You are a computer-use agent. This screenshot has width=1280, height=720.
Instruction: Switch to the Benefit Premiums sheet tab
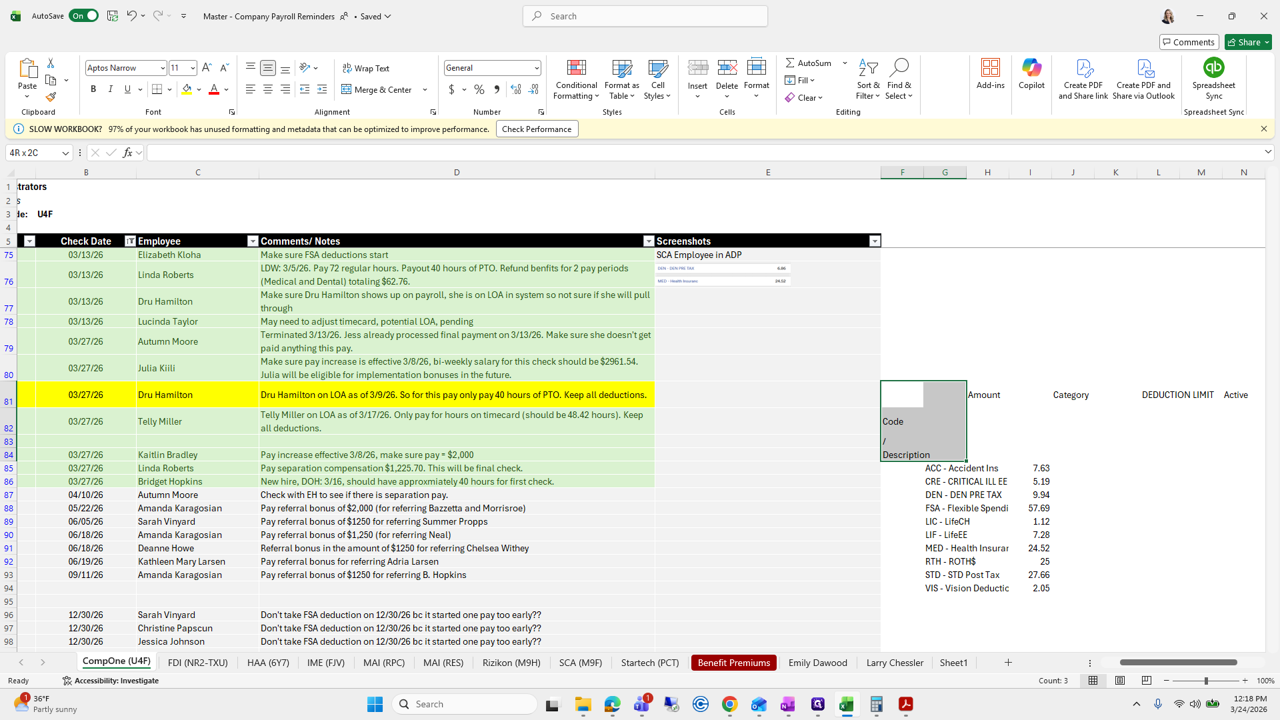[x=733, y=663]
